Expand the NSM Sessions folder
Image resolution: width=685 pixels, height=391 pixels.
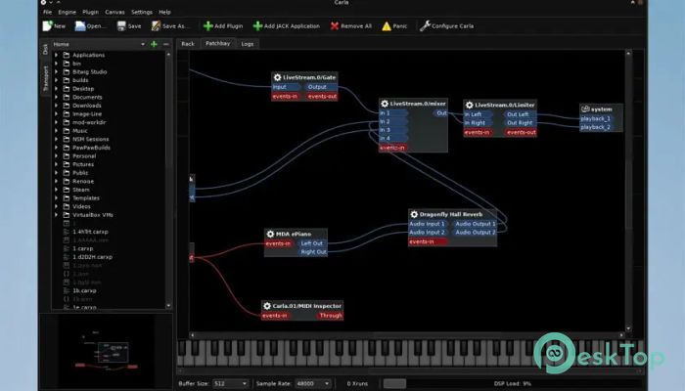(x=57, y=139)
